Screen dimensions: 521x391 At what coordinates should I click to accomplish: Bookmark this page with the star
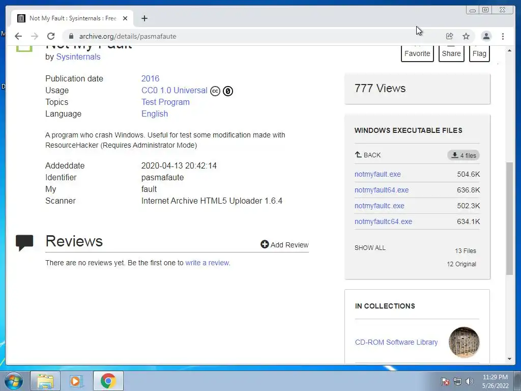click(466, 36)
